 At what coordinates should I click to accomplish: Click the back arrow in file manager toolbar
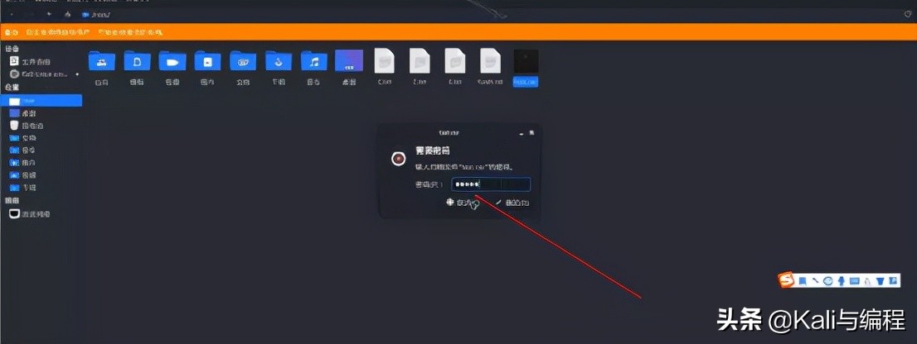point(12,14)
